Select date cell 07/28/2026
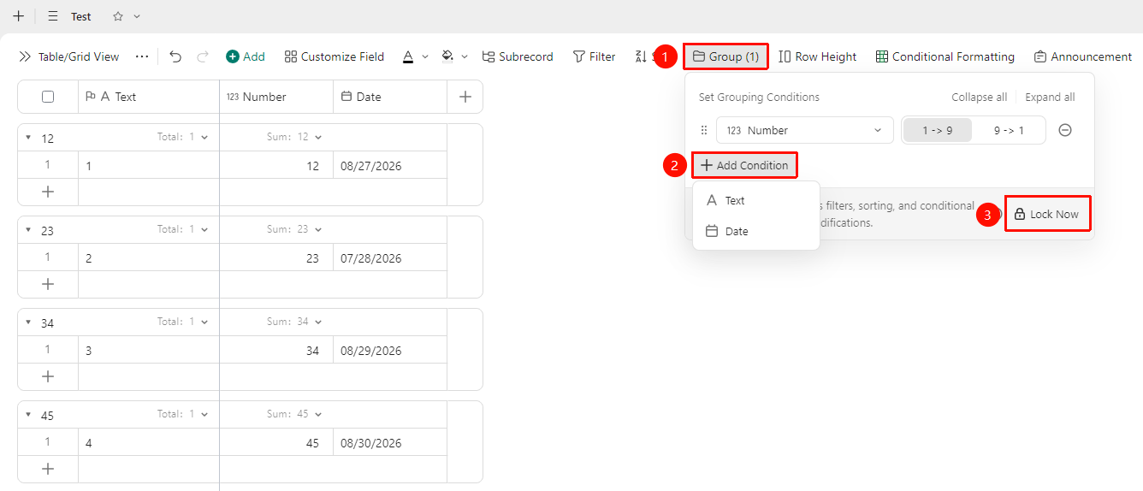Screen dimensions: 1143x491 (390, 258)
